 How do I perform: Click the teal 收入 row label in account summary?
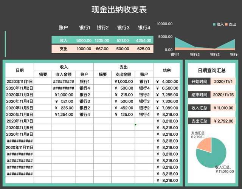pyautogui.click(x=64, y=40)
